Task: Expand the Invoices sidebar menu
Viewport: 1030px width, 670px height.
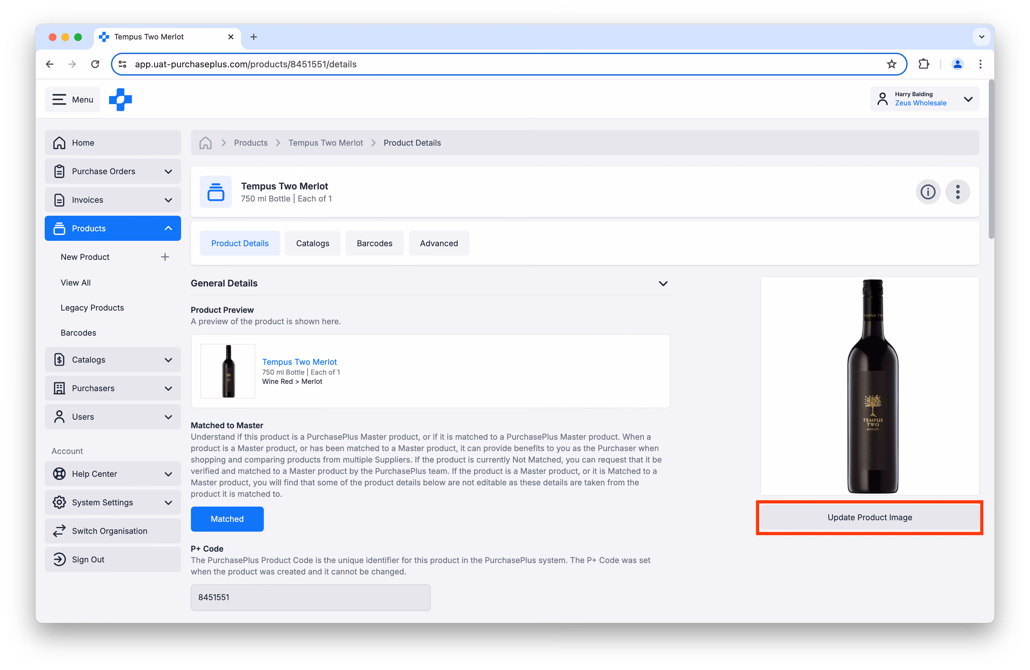Action: pyautogui.click(x=113, y=200)
